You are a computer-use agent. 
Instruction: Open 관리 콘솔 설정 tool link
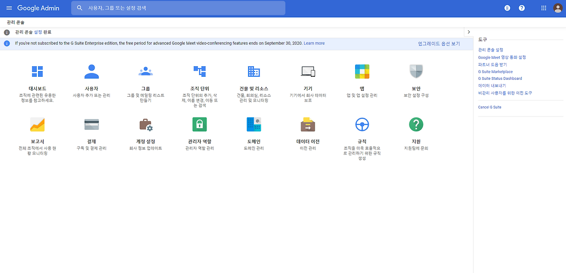[x=490, y=50]
